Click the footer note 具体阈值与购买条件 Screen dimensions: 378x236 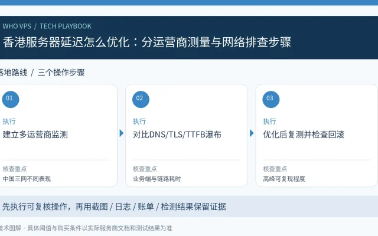click(x=54, y=228)
